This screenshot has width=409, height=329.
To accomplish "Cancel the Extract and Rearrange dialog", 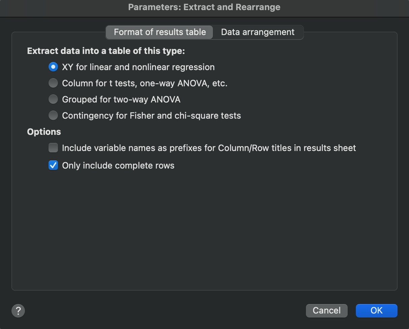I will [x=326, y=310].
